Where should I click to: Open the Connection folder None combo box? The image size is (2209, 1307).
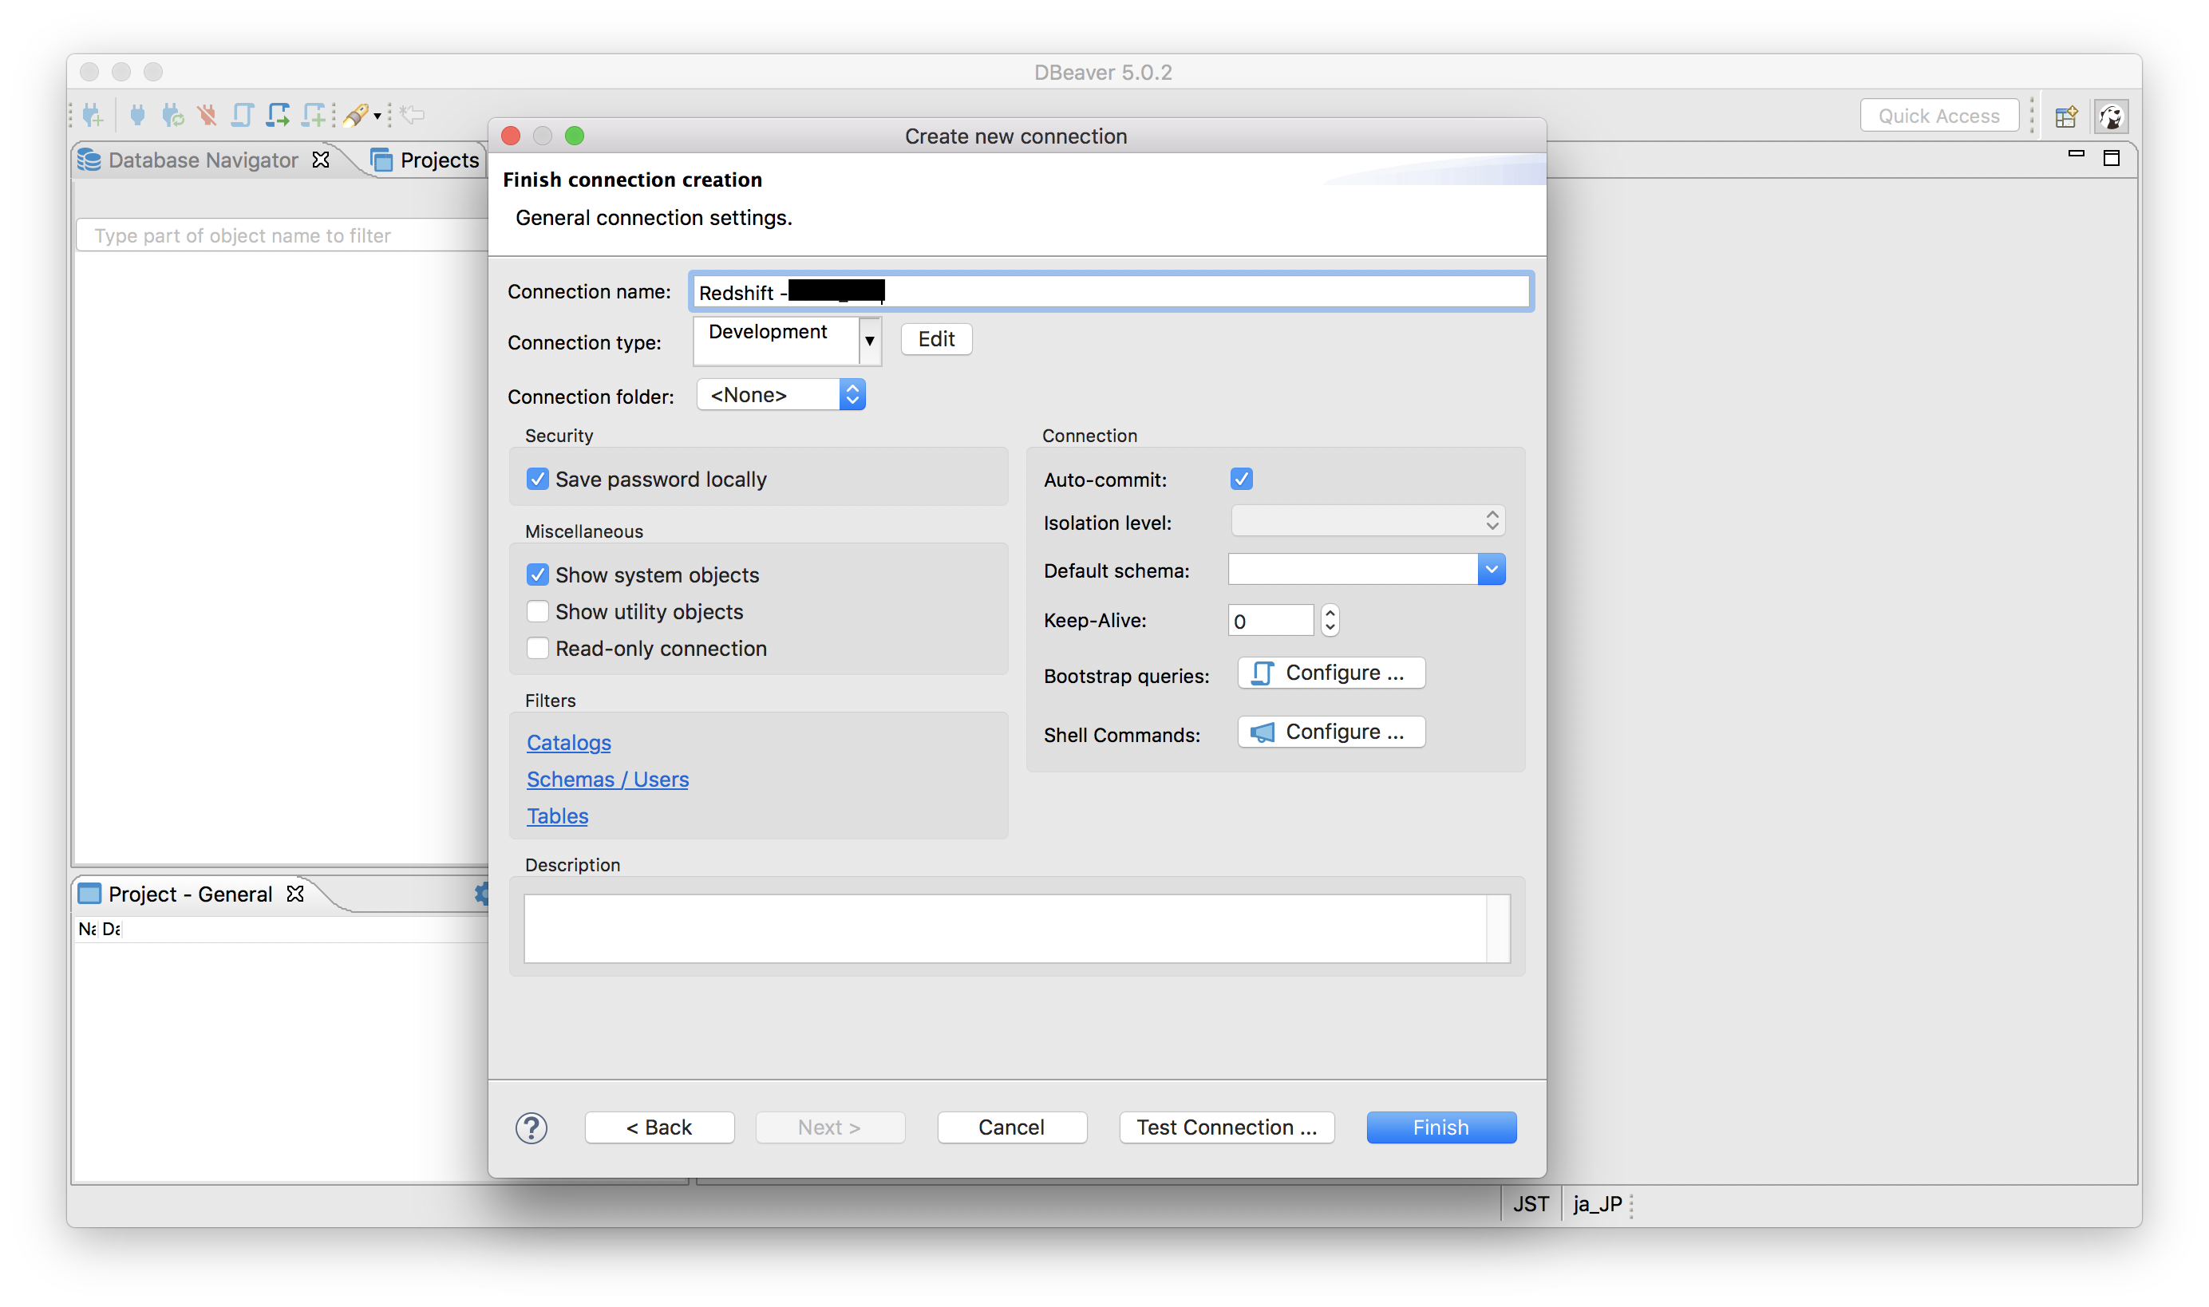[x=780, y=394]
